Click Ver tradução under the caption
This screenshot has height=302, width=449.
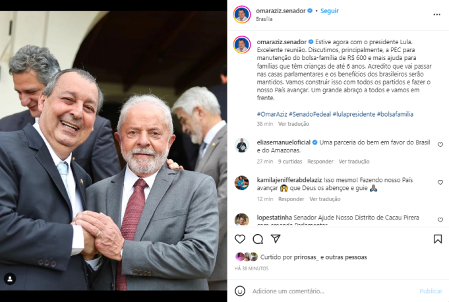point(294,124)
